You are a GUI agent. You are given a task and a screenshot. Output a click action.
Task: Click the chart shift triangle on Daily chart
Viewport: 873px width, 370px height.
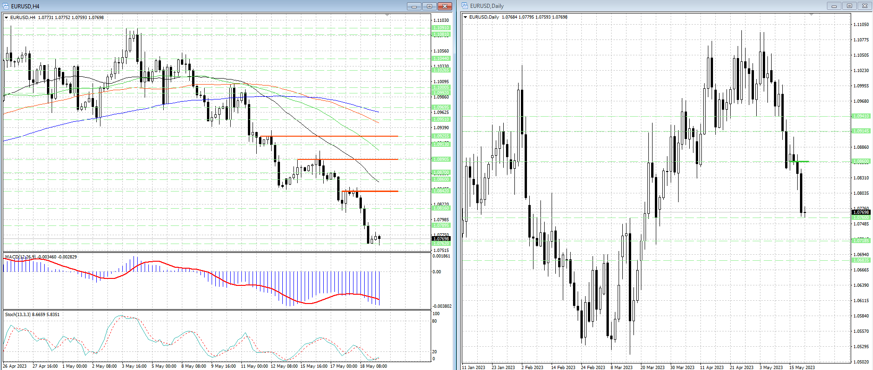coord(811,15)
